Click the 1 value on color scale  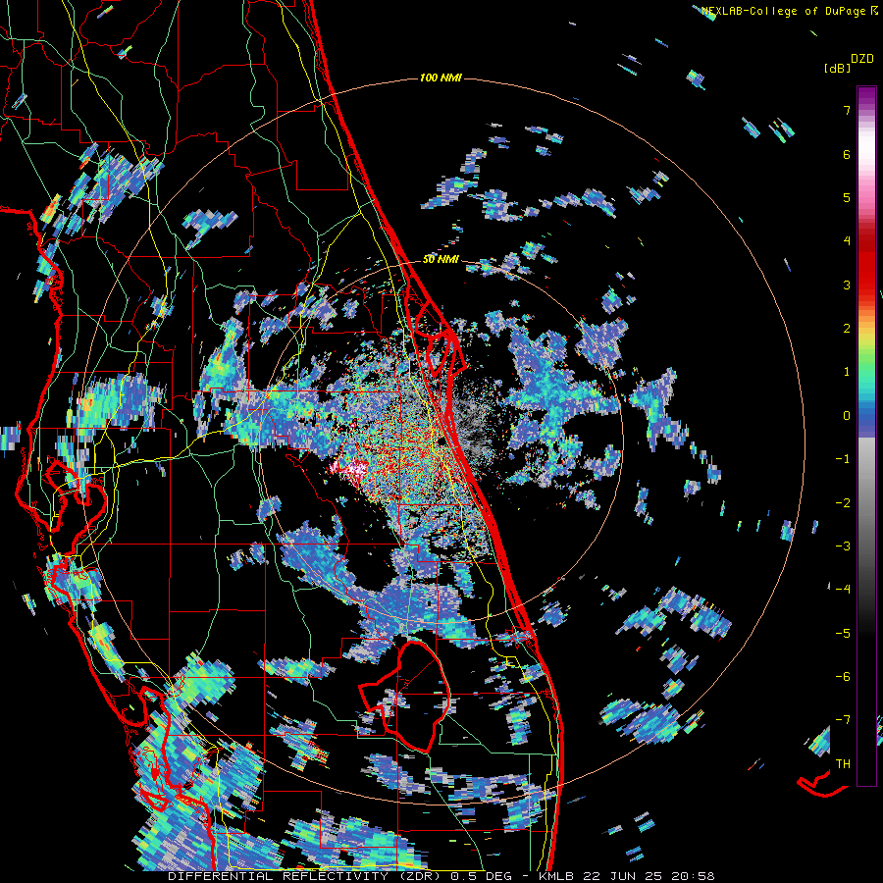(847, 372)
